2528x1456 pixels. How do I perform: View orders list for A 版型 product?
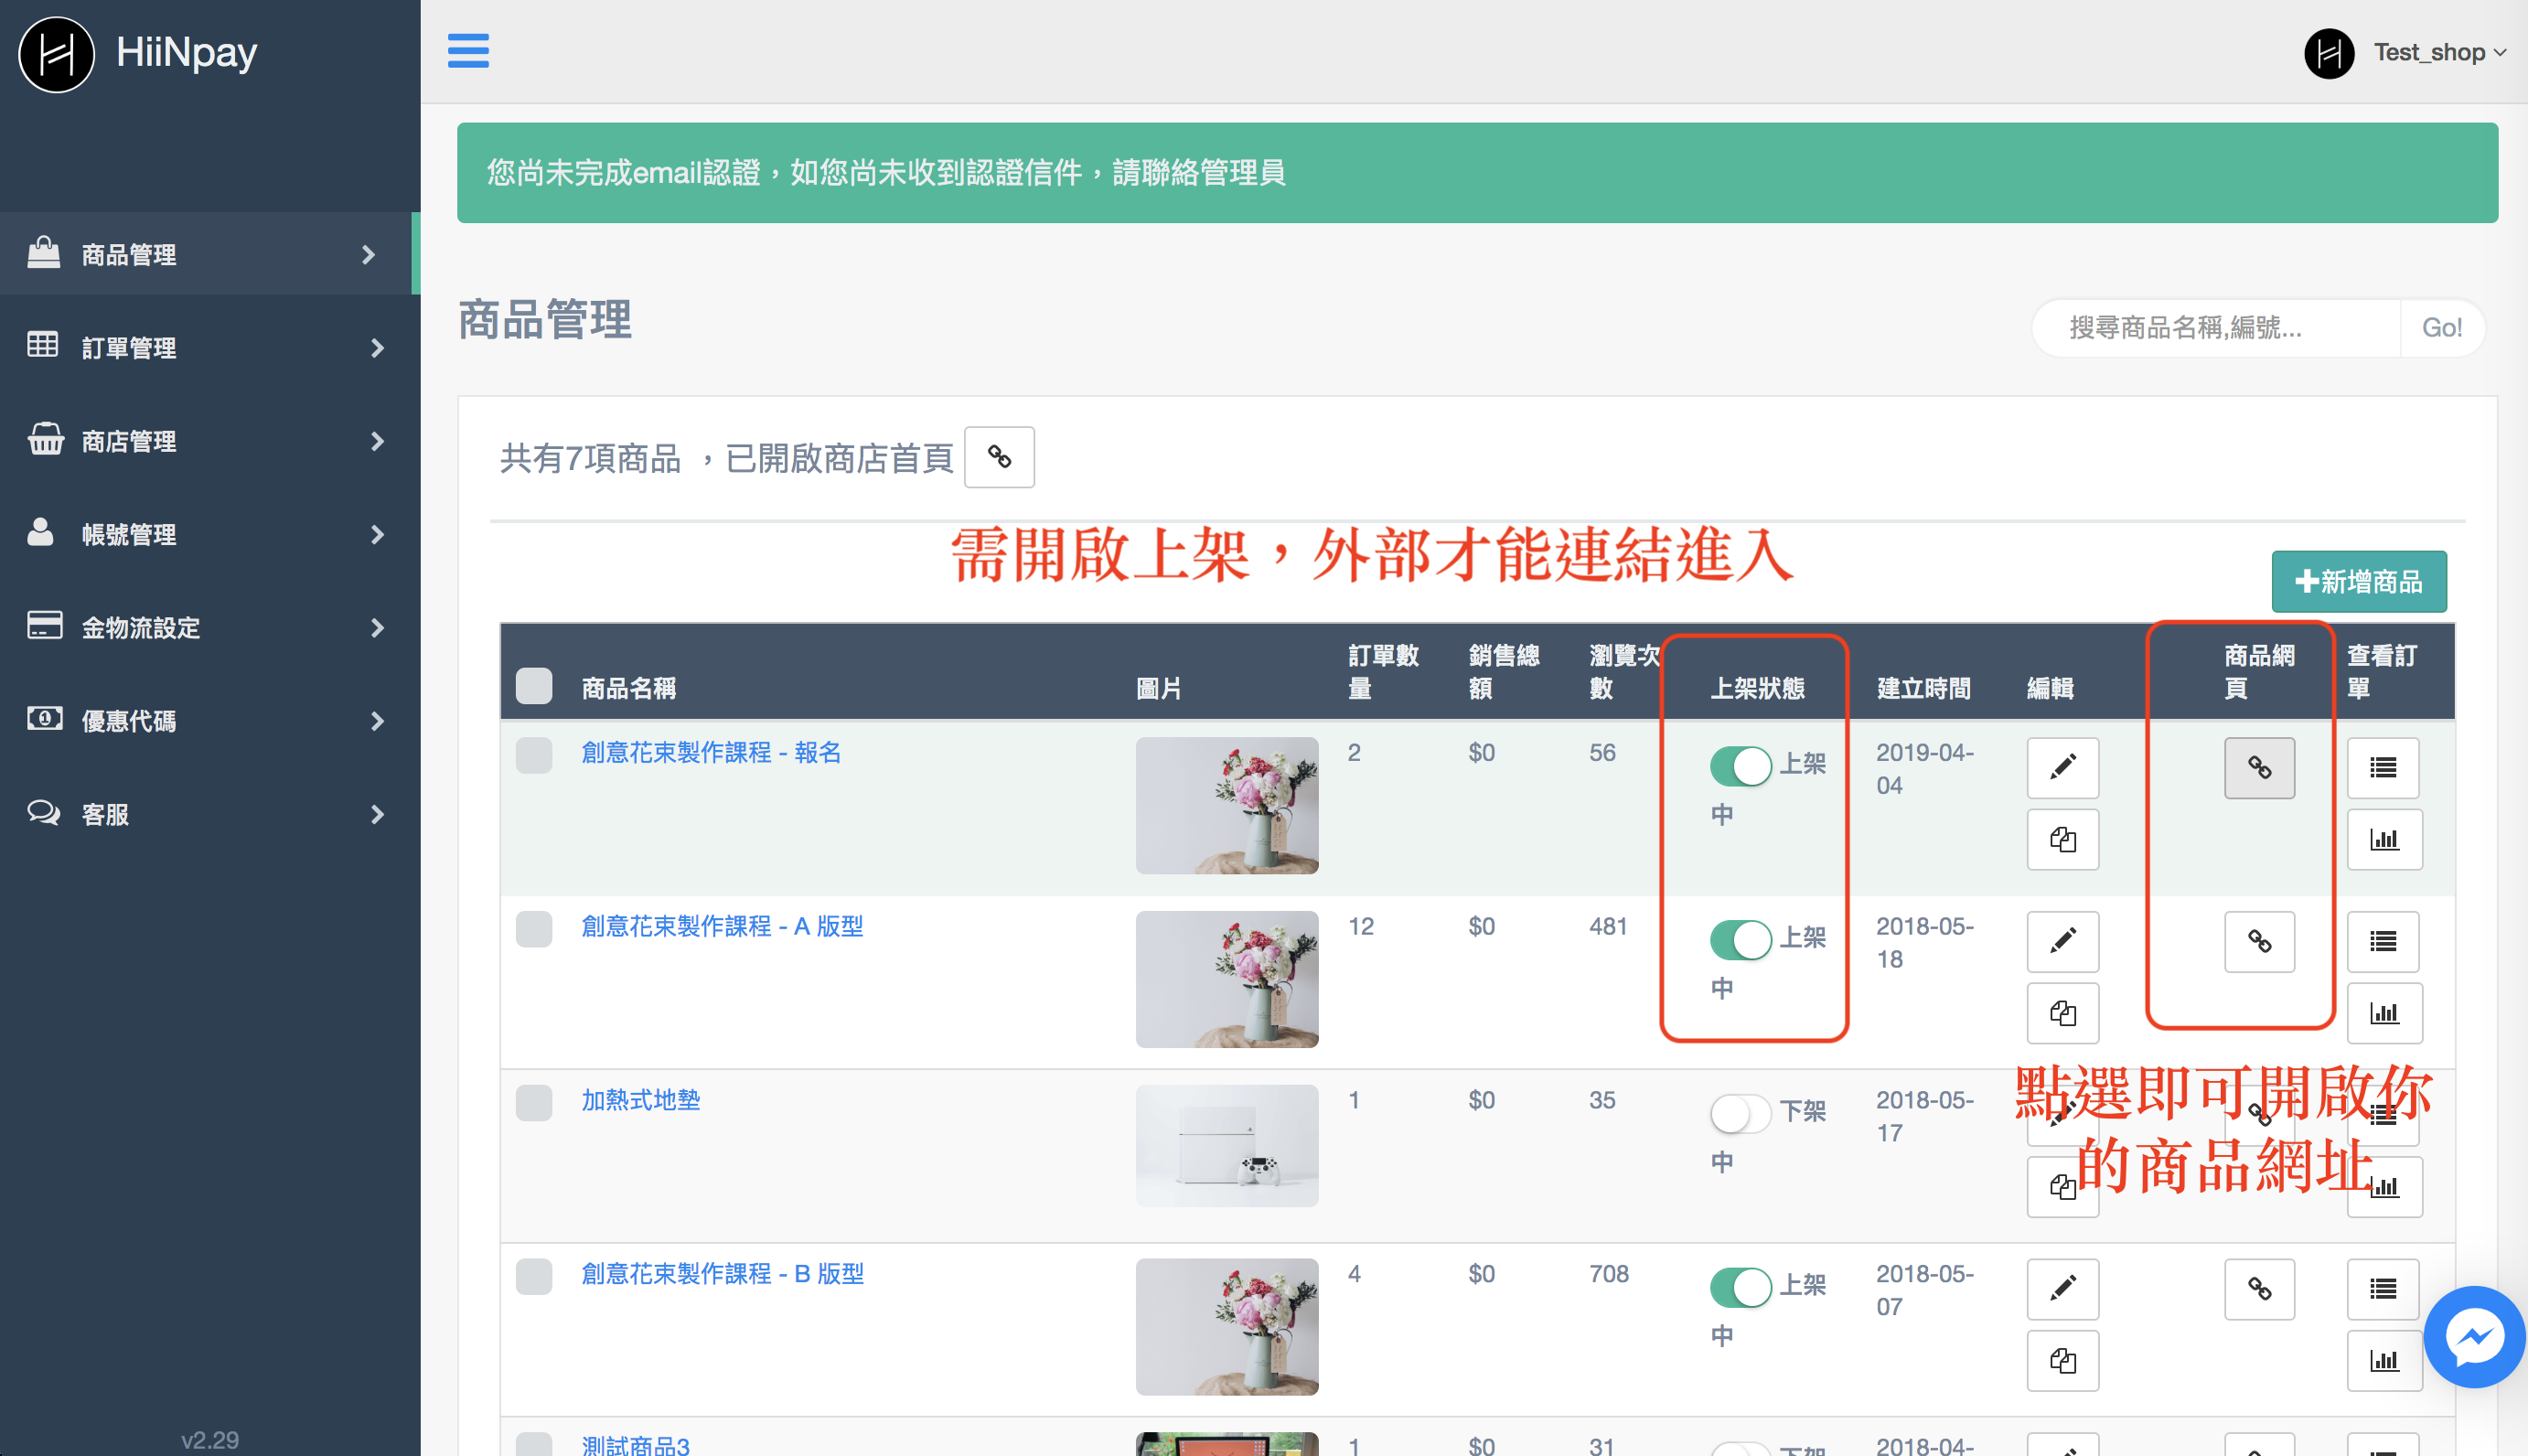pos(2383,942)
